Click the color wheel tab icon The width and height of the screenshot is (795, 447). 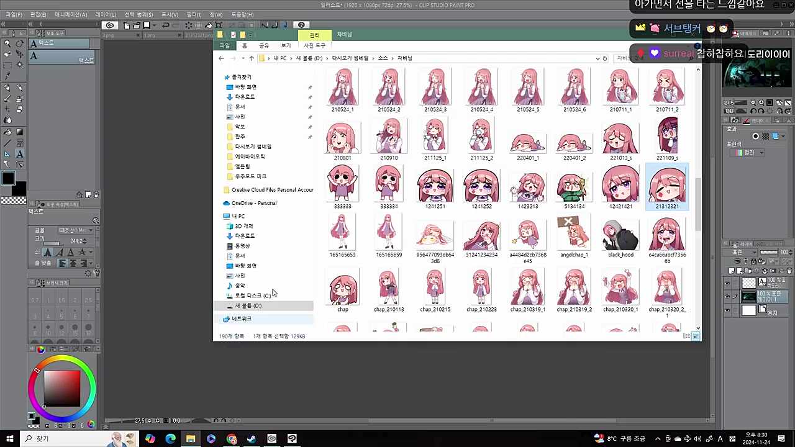tap(40, 350)
